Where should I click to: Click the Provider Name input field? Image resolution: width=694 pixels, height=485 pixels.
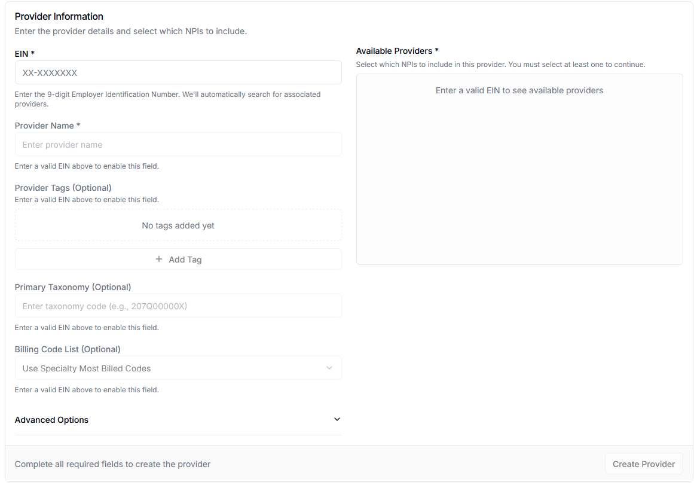click(x=178, y=144)
